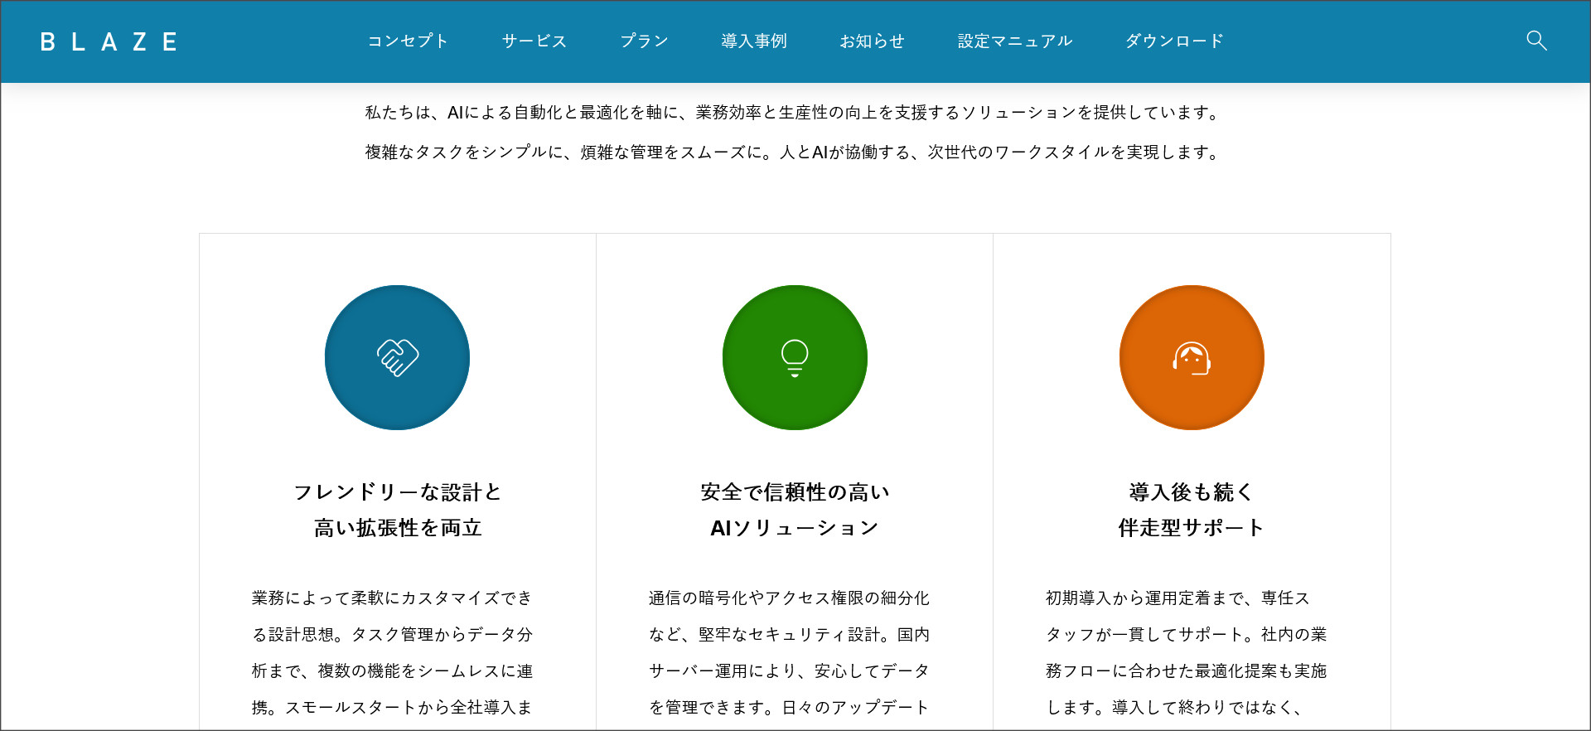This screenshot has height=731, width=1591.
Task: Click the 伴走型サポート heading line
Action: click(1192, 527)
